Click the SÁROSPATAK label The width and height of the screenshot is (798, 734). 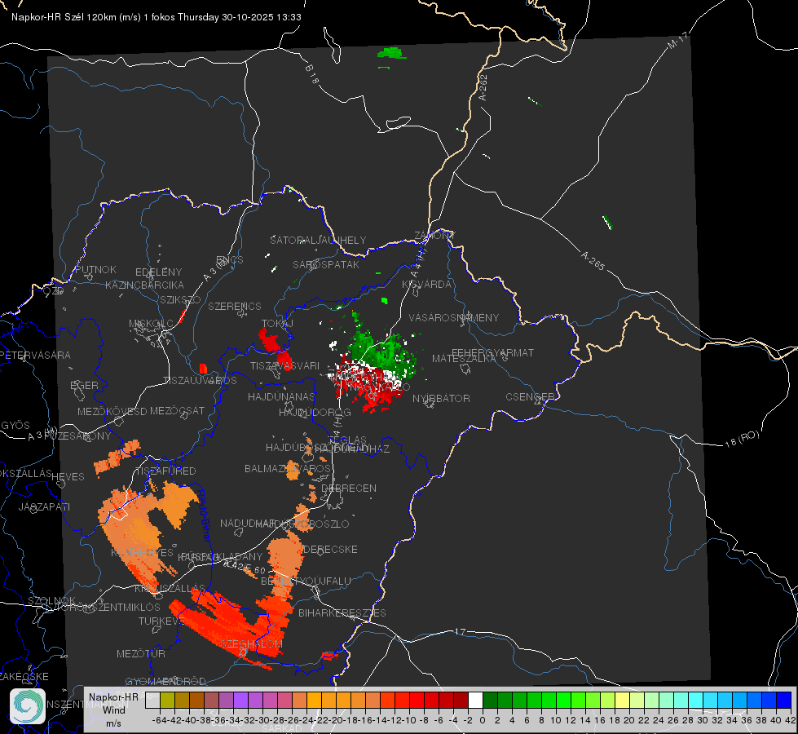pos(326,264)
